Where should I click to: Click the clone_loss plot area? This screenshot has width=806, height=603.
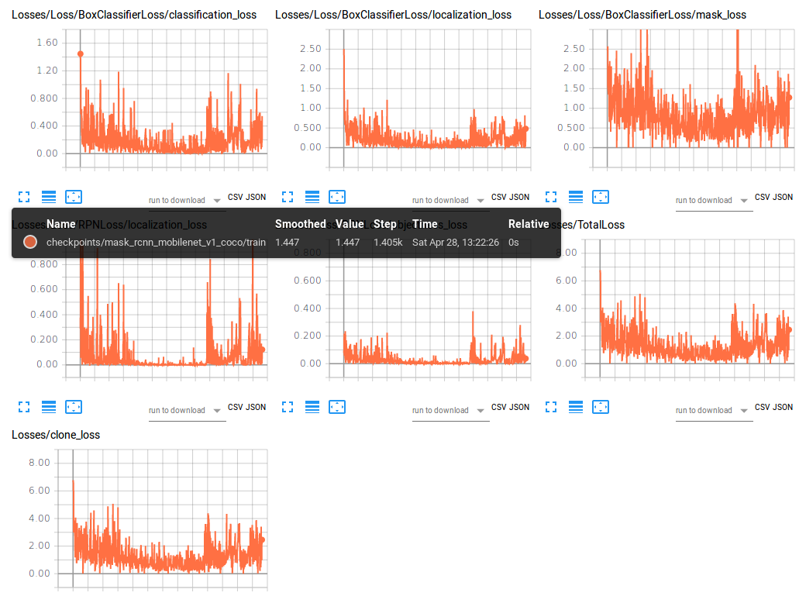click(163, 519)
